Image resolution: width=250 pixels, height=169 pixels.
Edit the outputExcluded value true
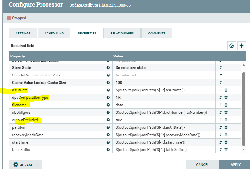tap(164, 120)
